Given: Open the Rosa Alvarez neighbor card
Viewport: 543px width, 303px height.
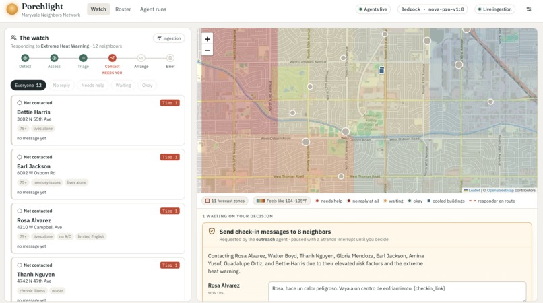Looking at the screenshot, I should [98, 228].
